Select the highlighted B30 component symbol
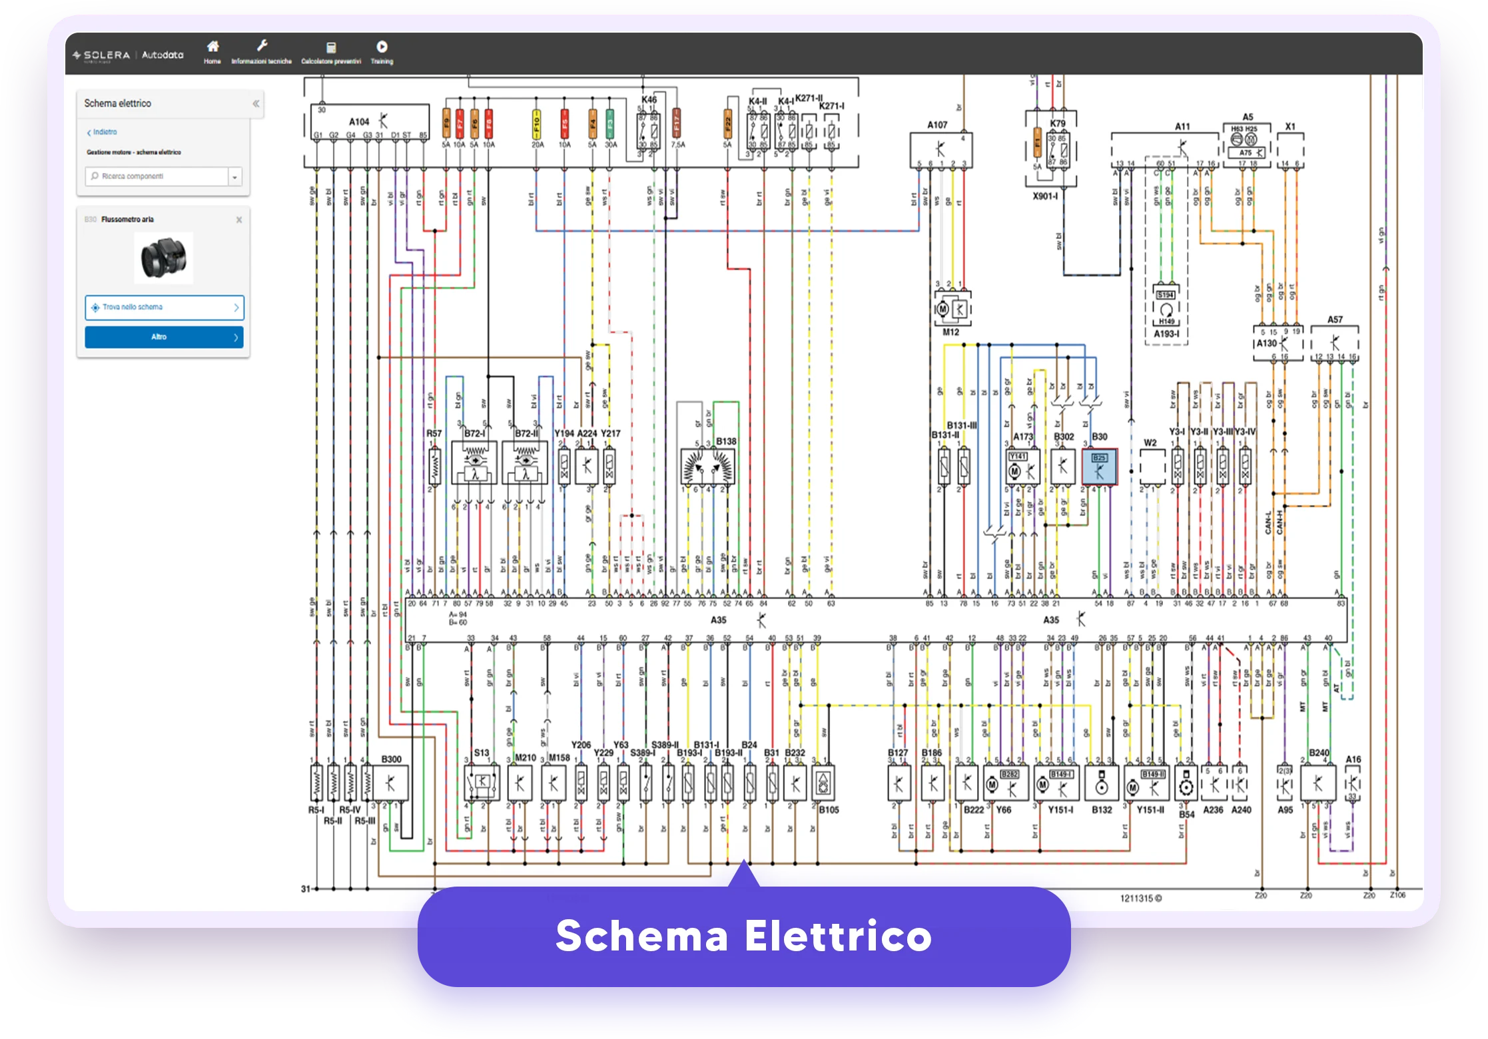 [1099, 467]
